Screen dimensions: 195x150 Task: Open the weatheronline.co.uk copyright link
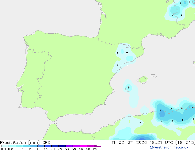pos(169,147)
